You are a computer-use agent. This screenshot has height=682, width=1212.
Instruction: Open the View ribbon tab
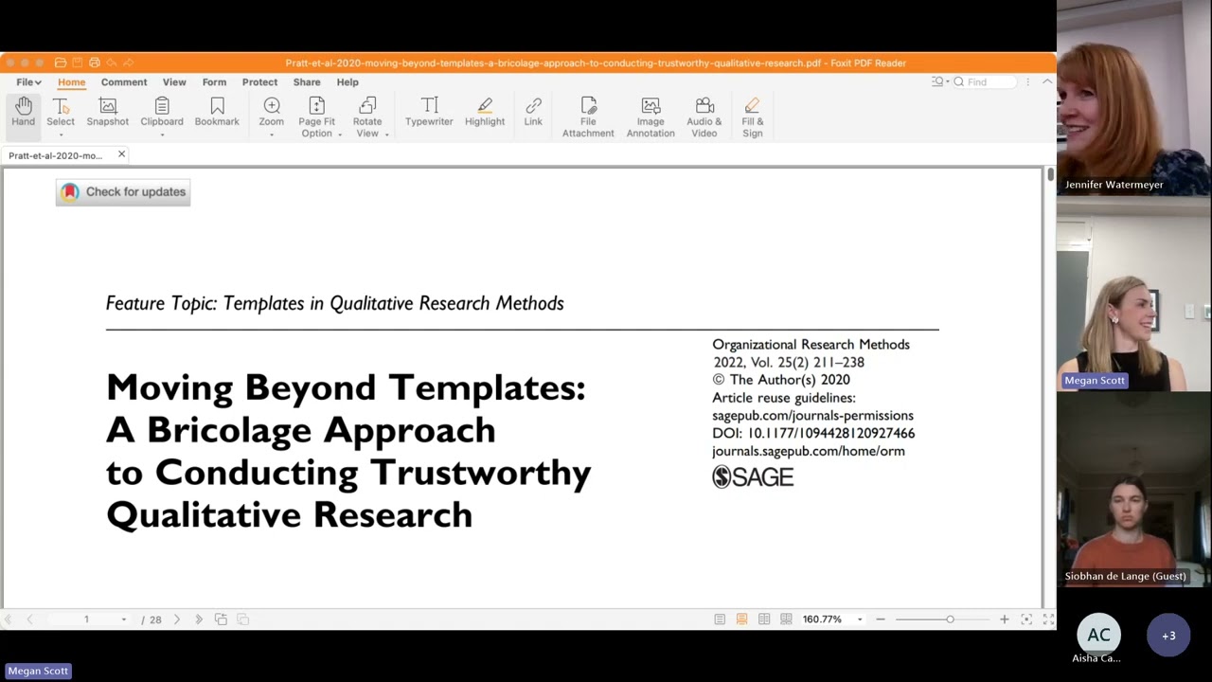(174, 82)
